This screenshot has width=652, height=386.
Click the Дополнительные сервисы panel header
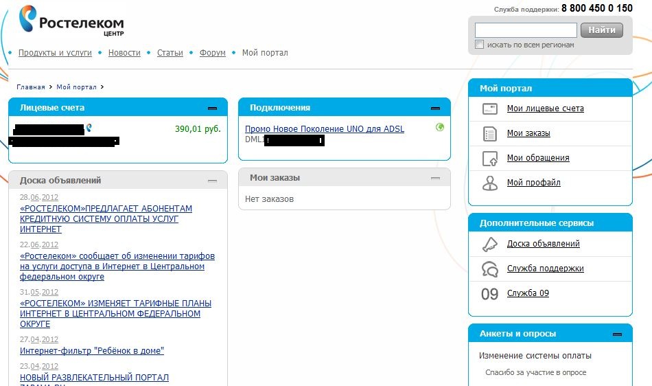(x=550, y=223)
